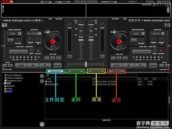Toggle left channel Mid kill button
This screenshot has width=172, height=129.
click(76, 29)
